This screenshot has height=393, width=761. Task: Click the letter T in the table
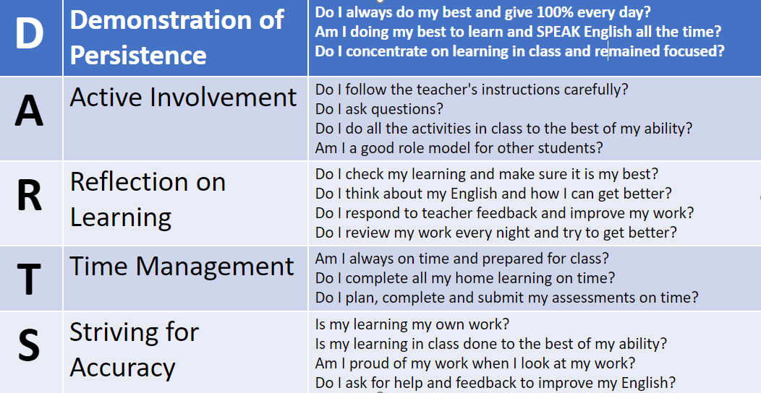pyautogui.click(x=29, y=279)
